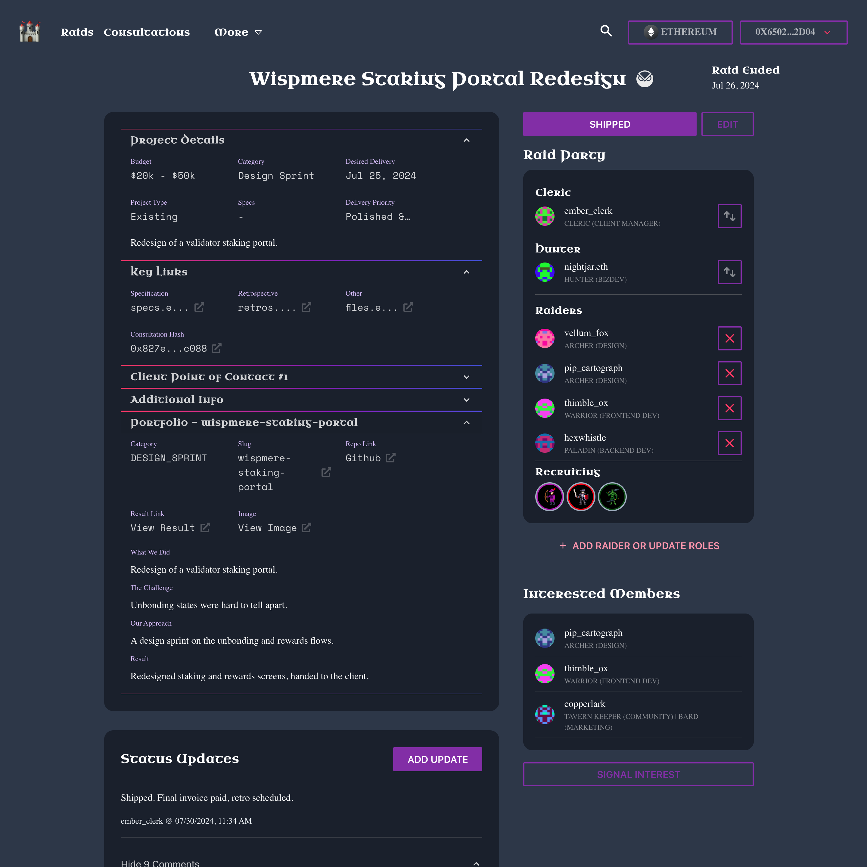Screen dimensions: 867x867
Task: Click the SIGNAL INTEREST button
Action: tap(638, 774)
